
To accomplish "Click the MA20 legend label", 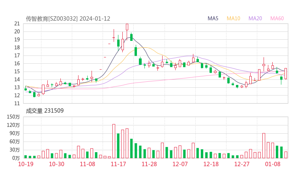I will coord(255,18).
